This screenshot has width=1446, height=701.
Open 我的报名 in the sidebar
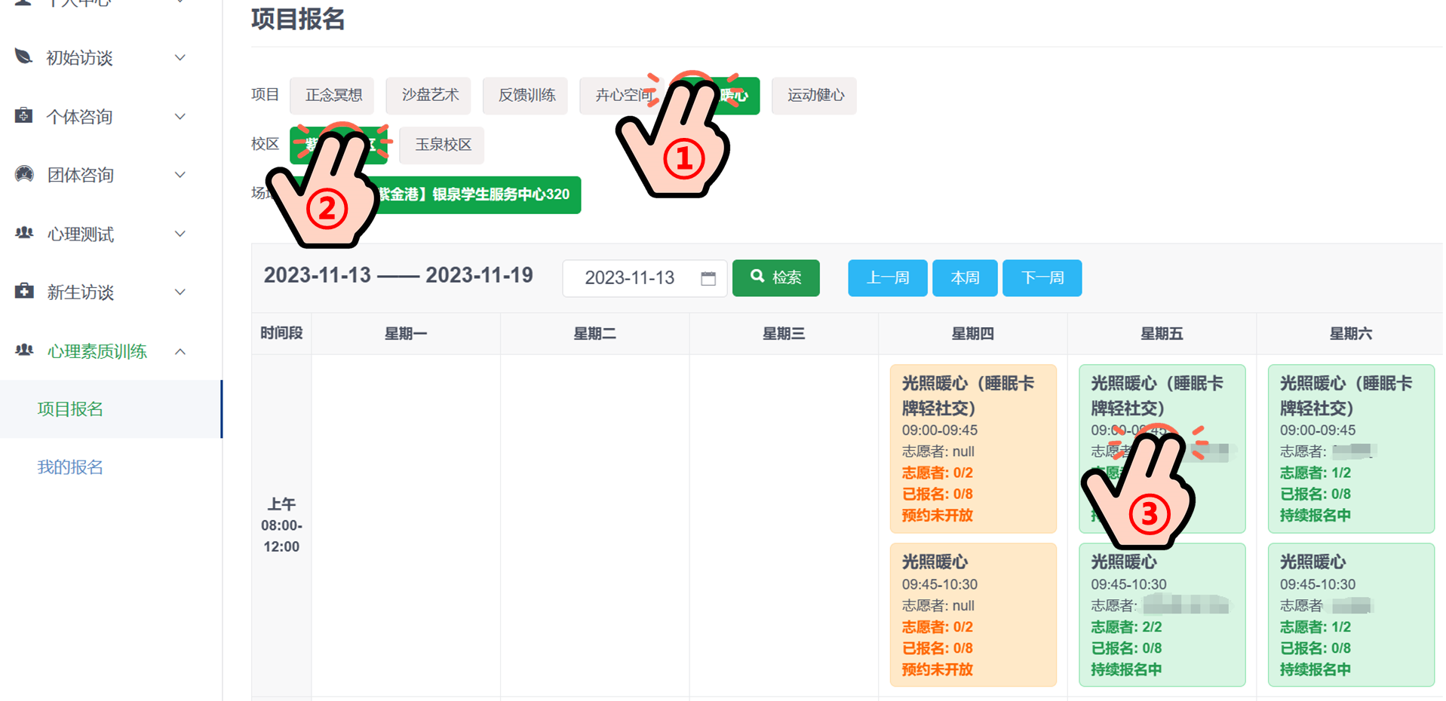70,467
